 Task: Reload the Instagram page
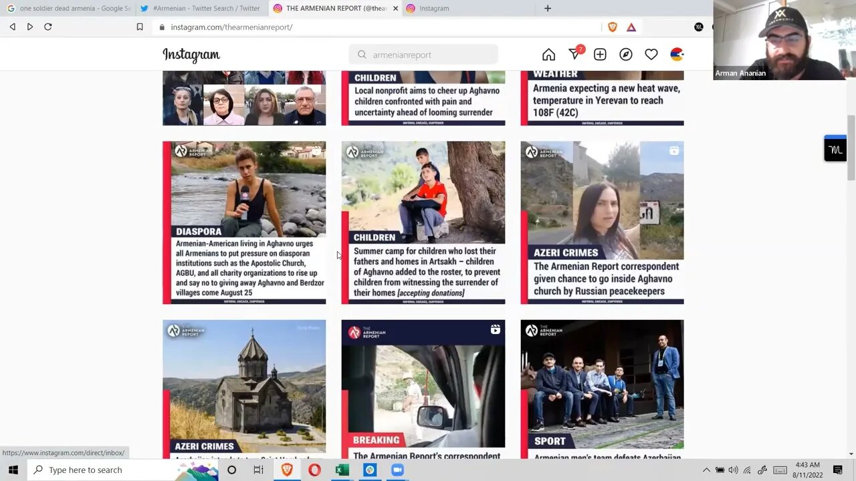tap(47, 27)
